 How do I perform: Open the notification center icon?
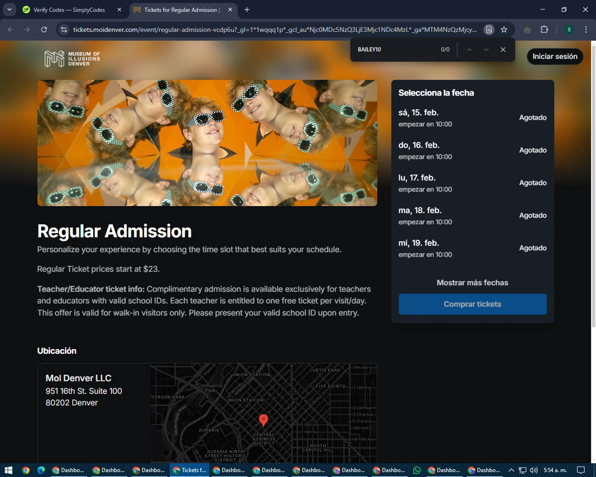(x=581, y=470)
